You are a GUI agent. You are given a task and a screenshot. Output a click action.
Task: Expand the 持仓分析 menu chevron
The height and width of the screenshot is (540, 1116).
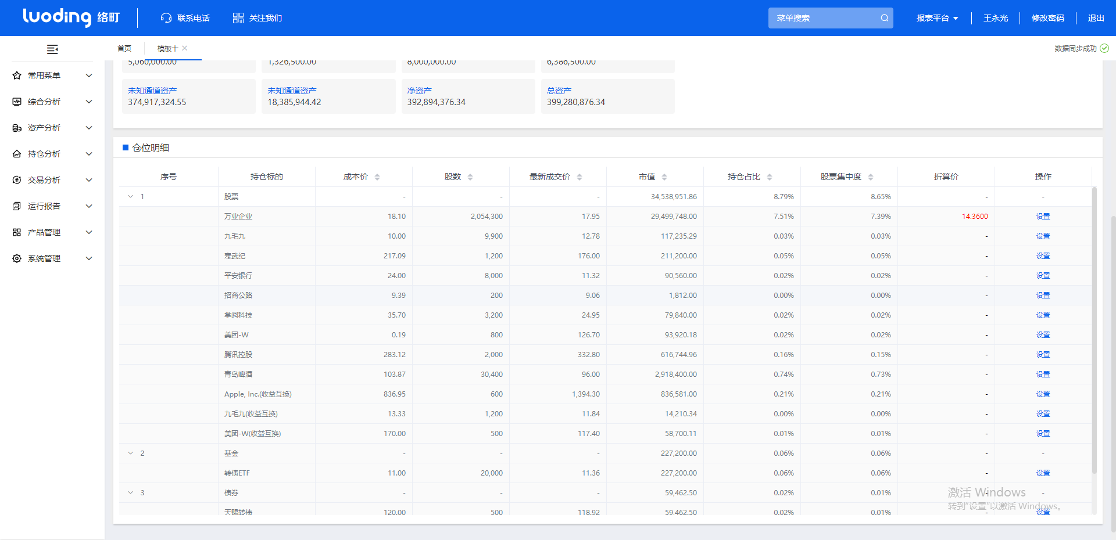(89, 154)
